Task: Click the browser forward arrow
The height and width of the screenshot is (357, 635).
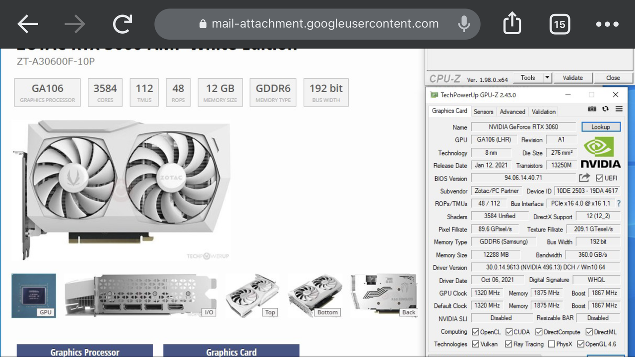Action: coord(75,24)
